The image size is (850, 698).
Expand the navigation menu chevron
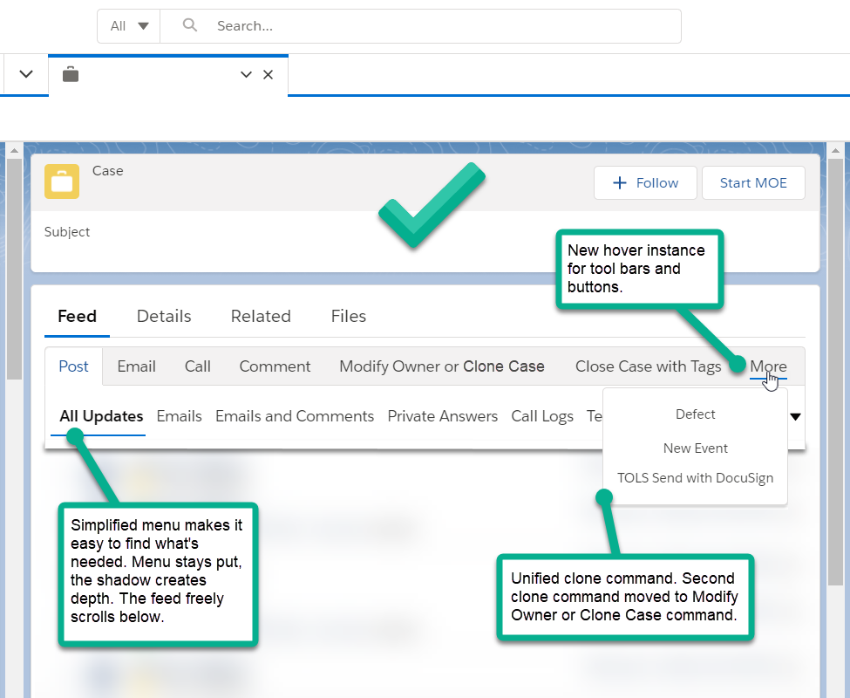(x=26, y=75)
